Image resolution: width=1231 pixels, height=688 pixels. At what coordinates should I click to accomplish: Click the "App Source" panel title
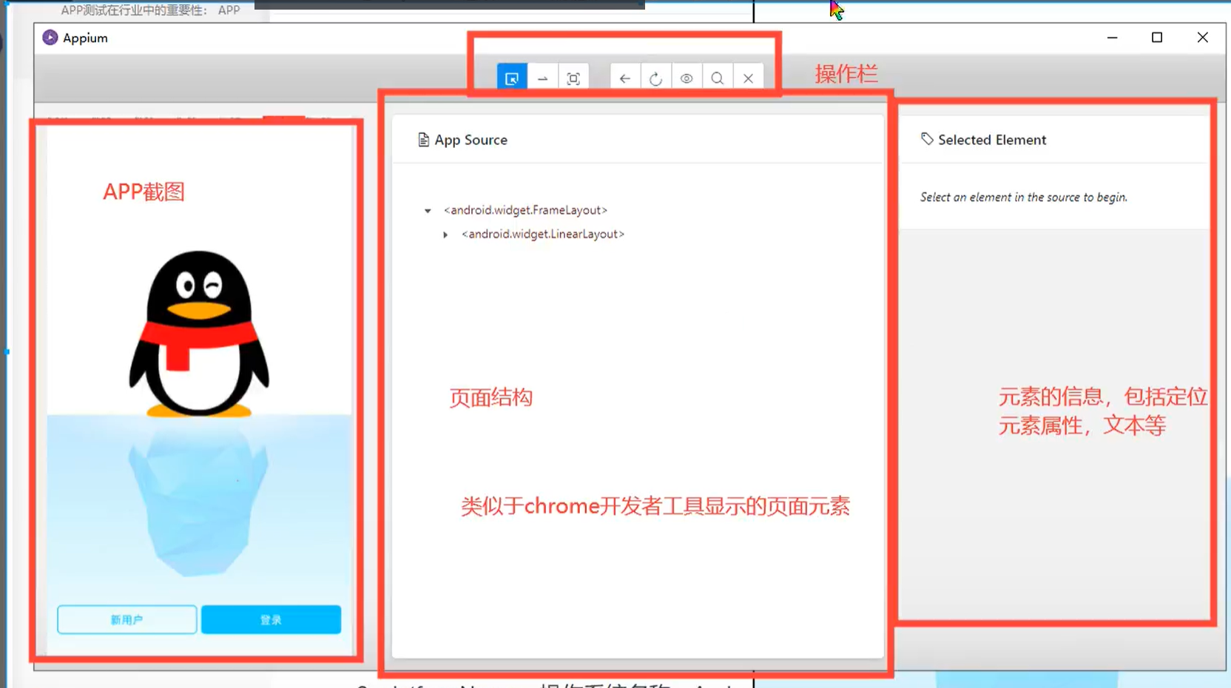tap(471, 140)
